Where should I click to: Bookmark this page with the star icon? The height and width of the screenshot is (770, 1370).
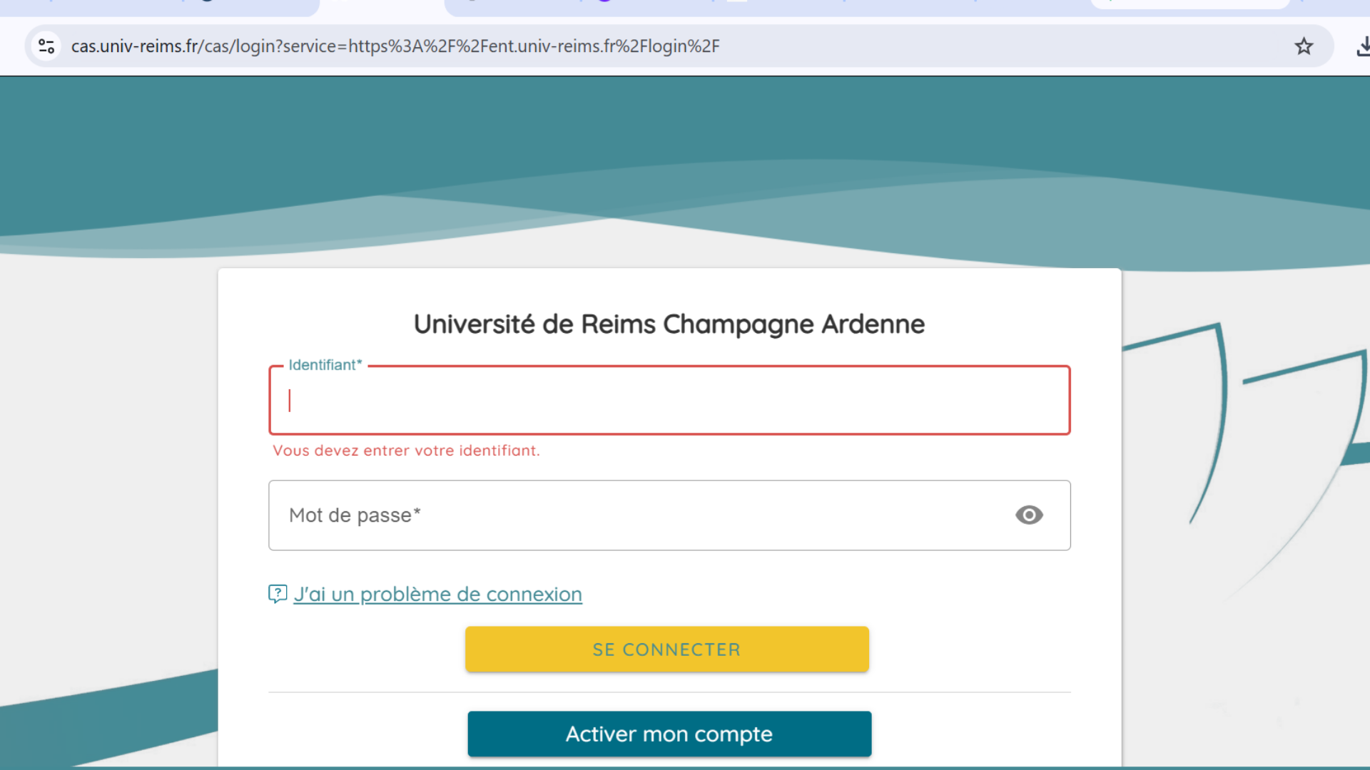tap(1304, 46)
